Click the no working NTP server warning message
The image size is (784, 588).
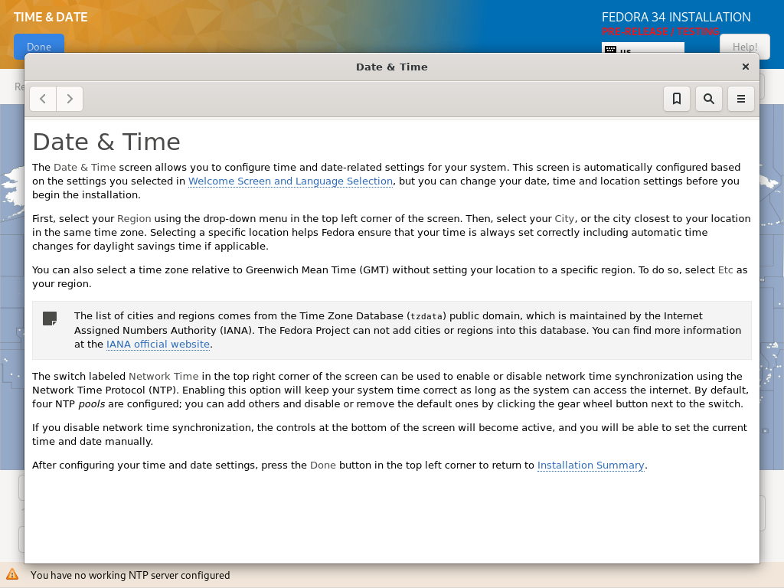click(x=130, y=575)
